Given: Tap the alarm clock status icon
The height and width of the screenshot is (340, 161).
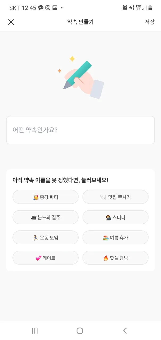Looking at the screenshot, I should 125,8.
